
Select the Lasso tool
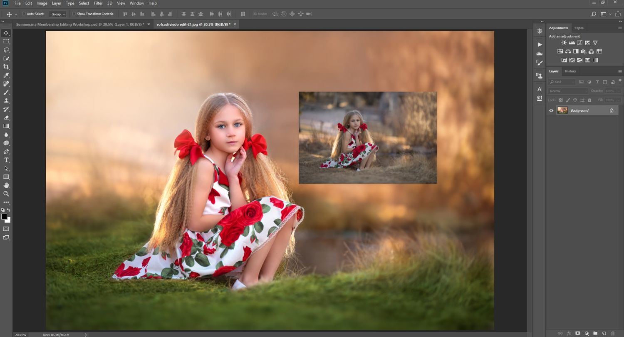[x=6, y=50]
